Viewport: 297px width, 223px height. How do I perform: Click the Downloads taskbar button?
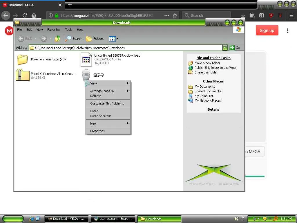[159, 219]
